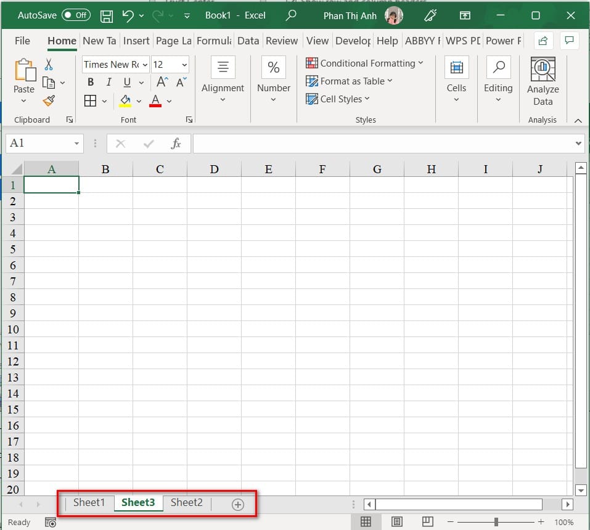Click the Insert Function fx icon
Viewport: 590px width, 530px height.
(176, 144)
